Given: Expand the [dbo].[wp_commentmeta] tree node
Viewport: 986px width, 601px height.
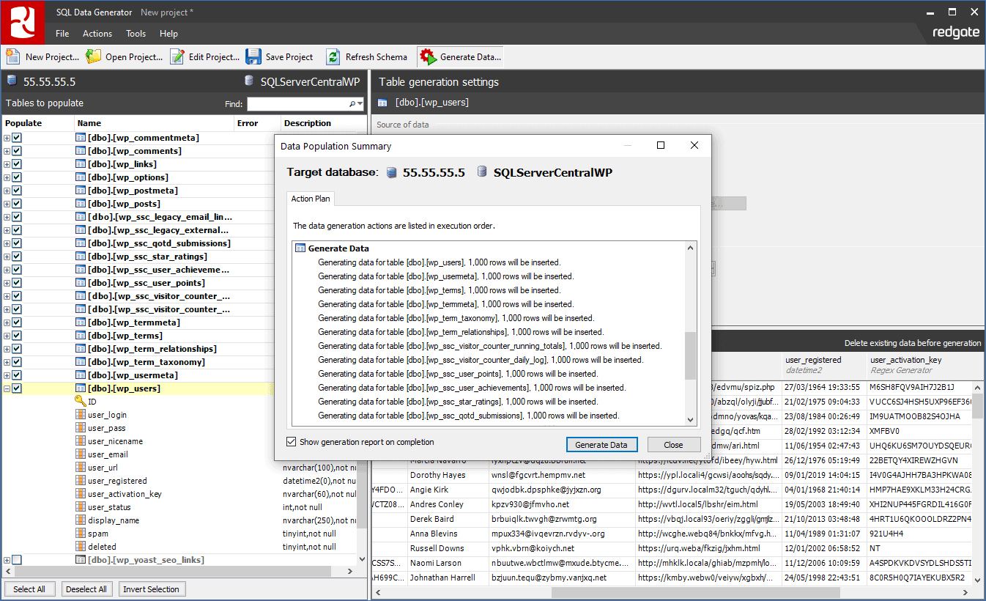Looking at the screenshot, I should click(7, 137).
